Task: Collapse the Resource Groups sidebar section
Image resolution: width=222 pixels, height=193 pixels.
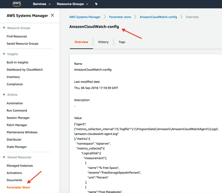Action: [x=4, y=28]
